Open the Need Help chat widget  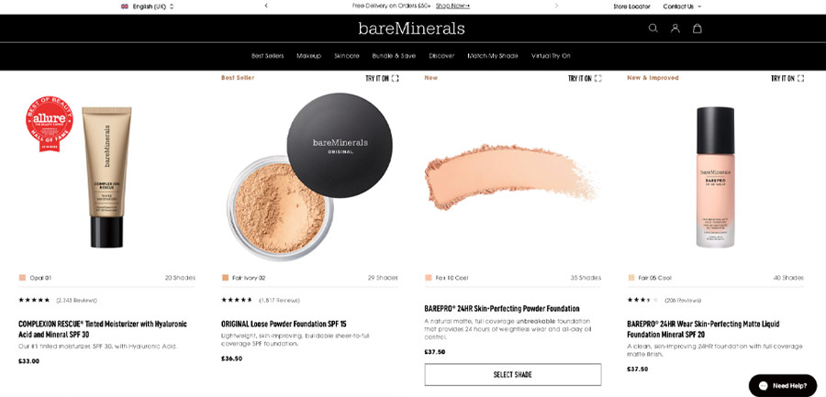tap(783, 385)
